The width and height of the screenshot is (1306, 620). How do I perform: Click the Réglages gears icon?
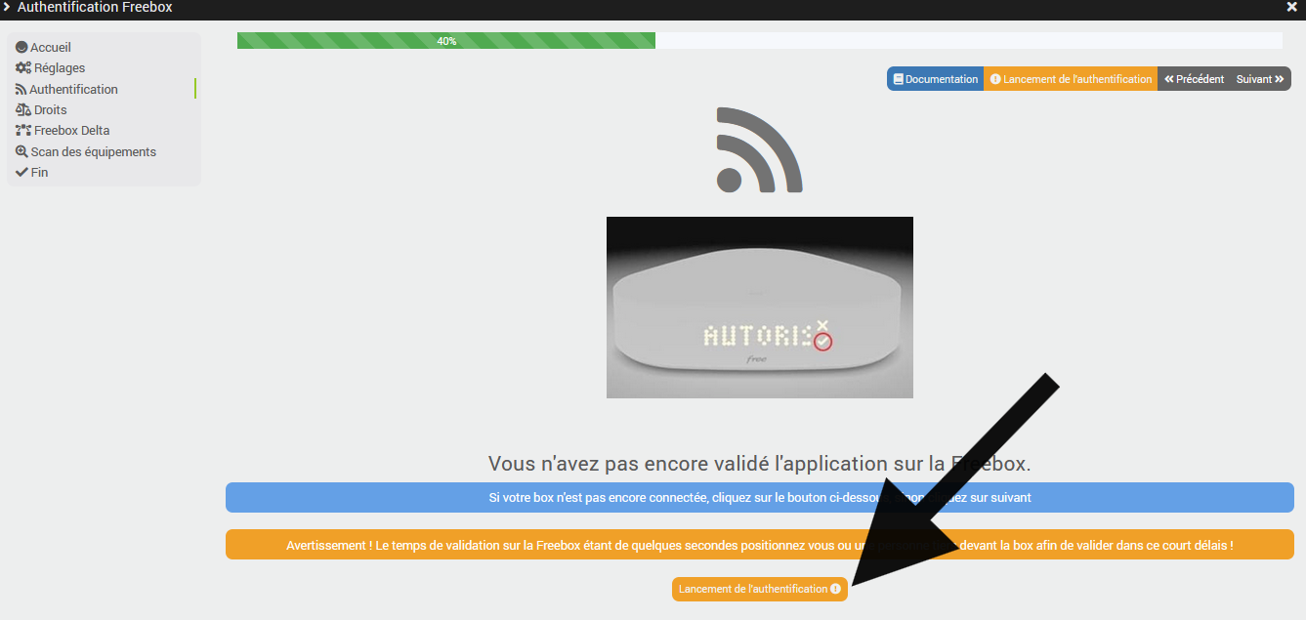tap(23, 68)
